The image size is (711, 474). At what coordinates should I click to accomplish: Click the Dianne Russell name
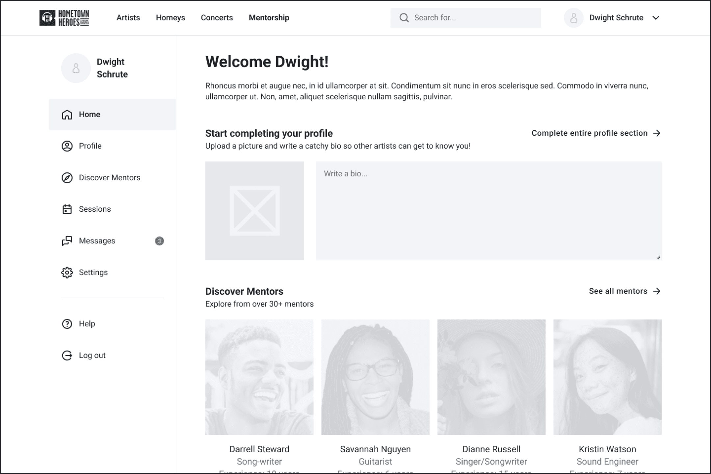491,449
